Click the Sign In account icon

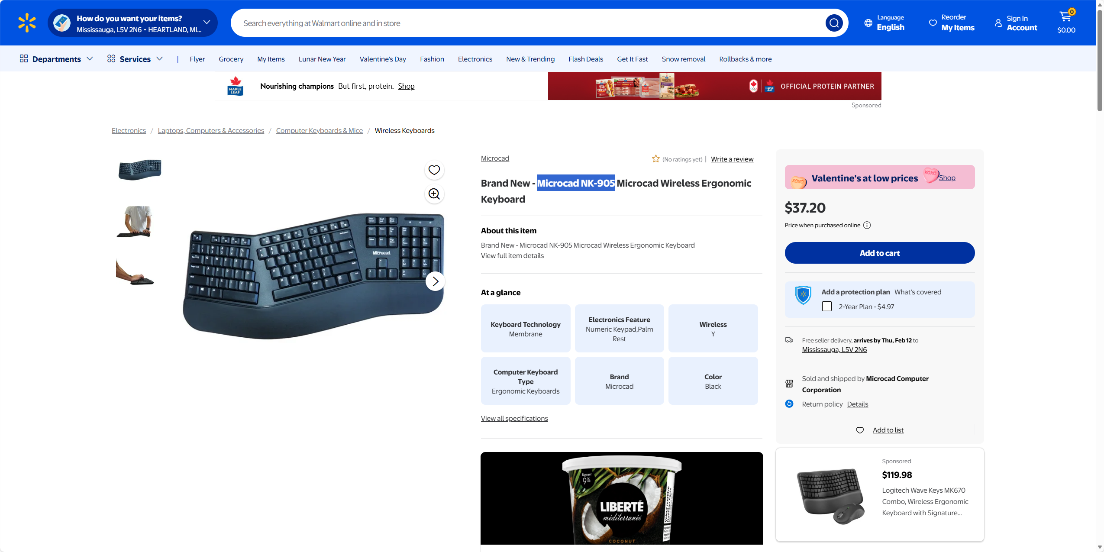point(998,23)
